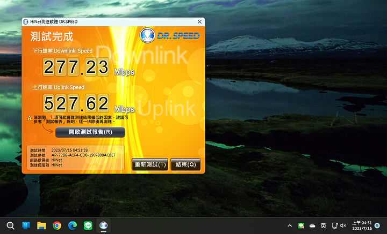Click the DR.SPEED title bar app icon
The height and width of the screenshot is (234, 387).
(x=26, y=21)
